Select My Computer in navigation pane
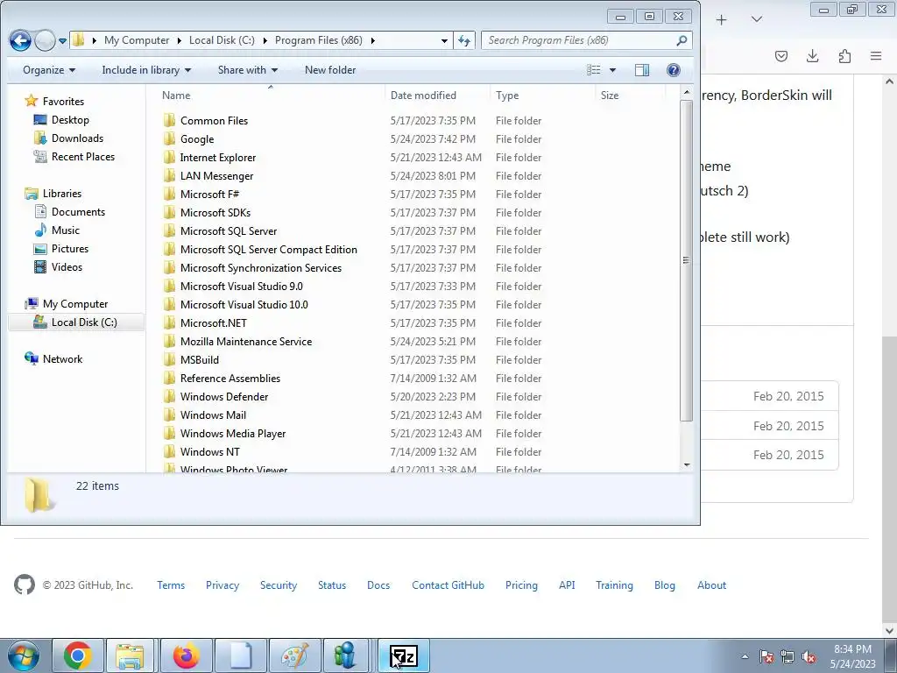Screen dimensions: 897x673 tap(67, 304)
